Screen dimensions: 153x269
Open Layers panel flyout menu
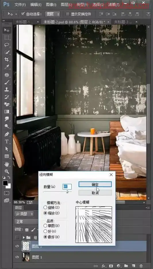(147, 208)
